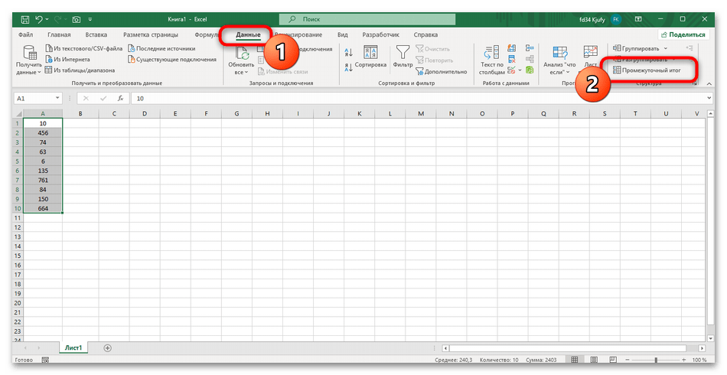Click the Save icon in title bar
The image size is (727, 375).
[25, 19]
